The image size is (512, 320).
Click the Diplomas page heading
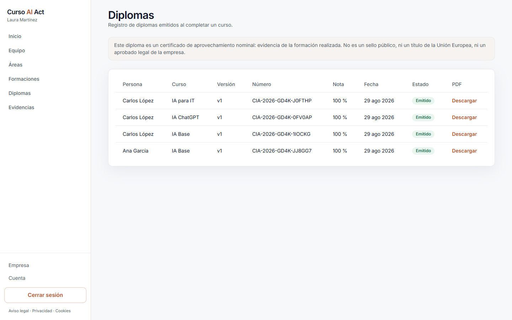coord(131,15)
